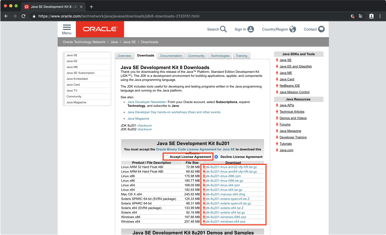This screenshot has height=235, width=386.
Task: Open Developer Training link
Action: pos(293,137)
